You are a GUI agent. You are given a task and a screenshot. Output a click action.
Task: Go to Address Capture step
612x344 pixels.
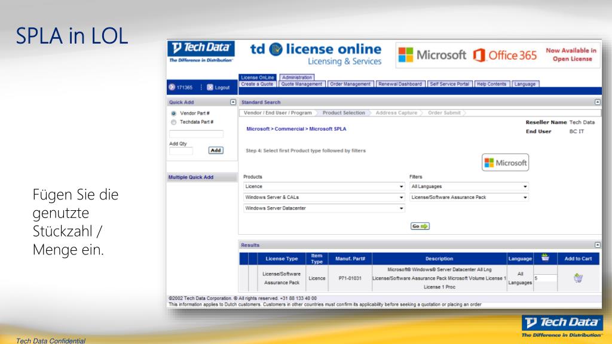coord(396,113)
